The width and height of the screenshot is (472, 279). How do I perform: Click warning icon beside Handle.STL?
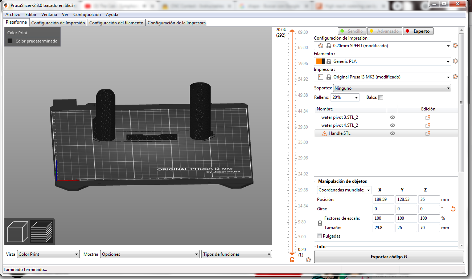tap(324, 134)
